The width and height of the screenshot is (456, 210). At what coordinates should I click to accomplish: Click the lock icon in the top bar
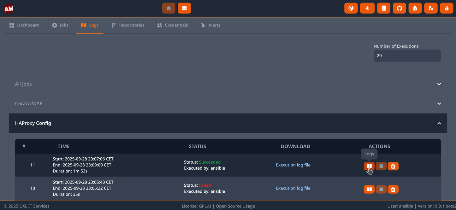pos(447,8)
